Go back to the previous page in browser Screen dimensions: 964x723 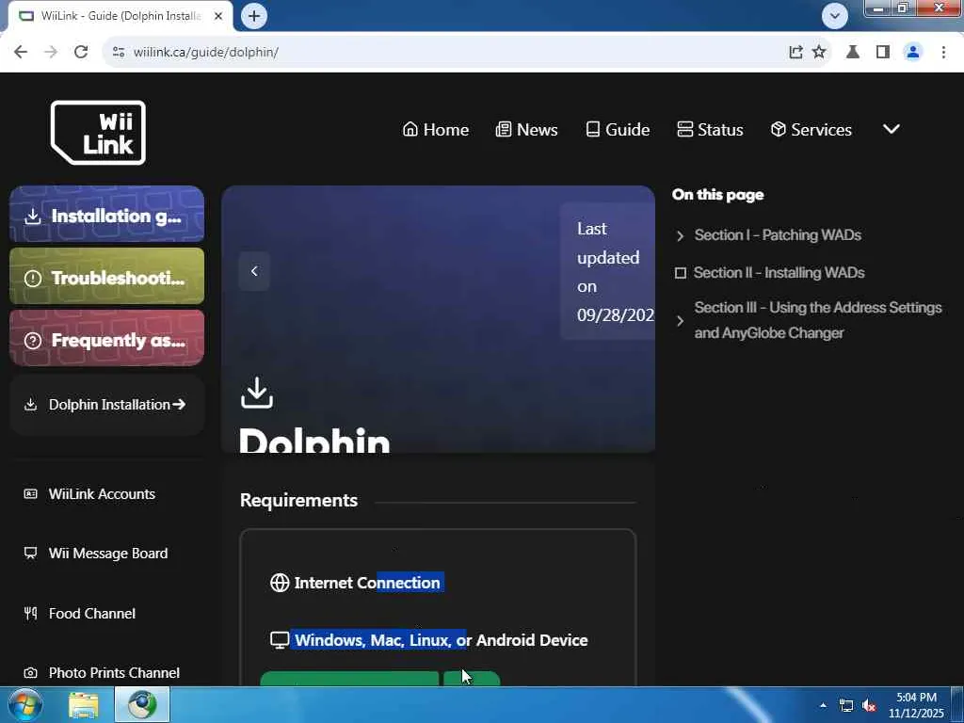21,53
